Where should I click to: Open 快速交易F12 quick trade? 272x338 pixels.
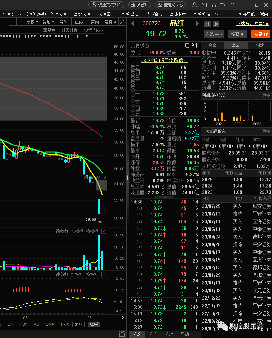tap(106, 5)
